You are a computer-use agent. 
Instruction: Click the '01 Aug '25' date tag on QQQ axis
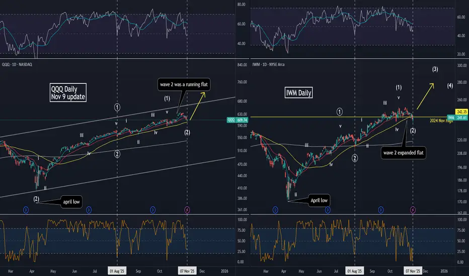tap(117, 271)
